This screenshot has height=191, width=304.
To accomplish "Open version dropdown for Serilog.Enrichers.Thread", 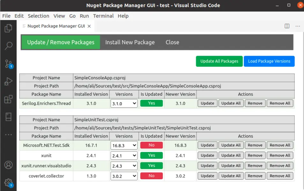I will (124, 103).
